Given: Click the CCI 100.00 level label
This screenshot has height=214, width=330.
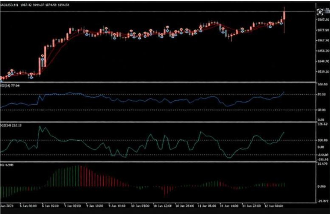Looking at the screenshot, I should point(323,140).
